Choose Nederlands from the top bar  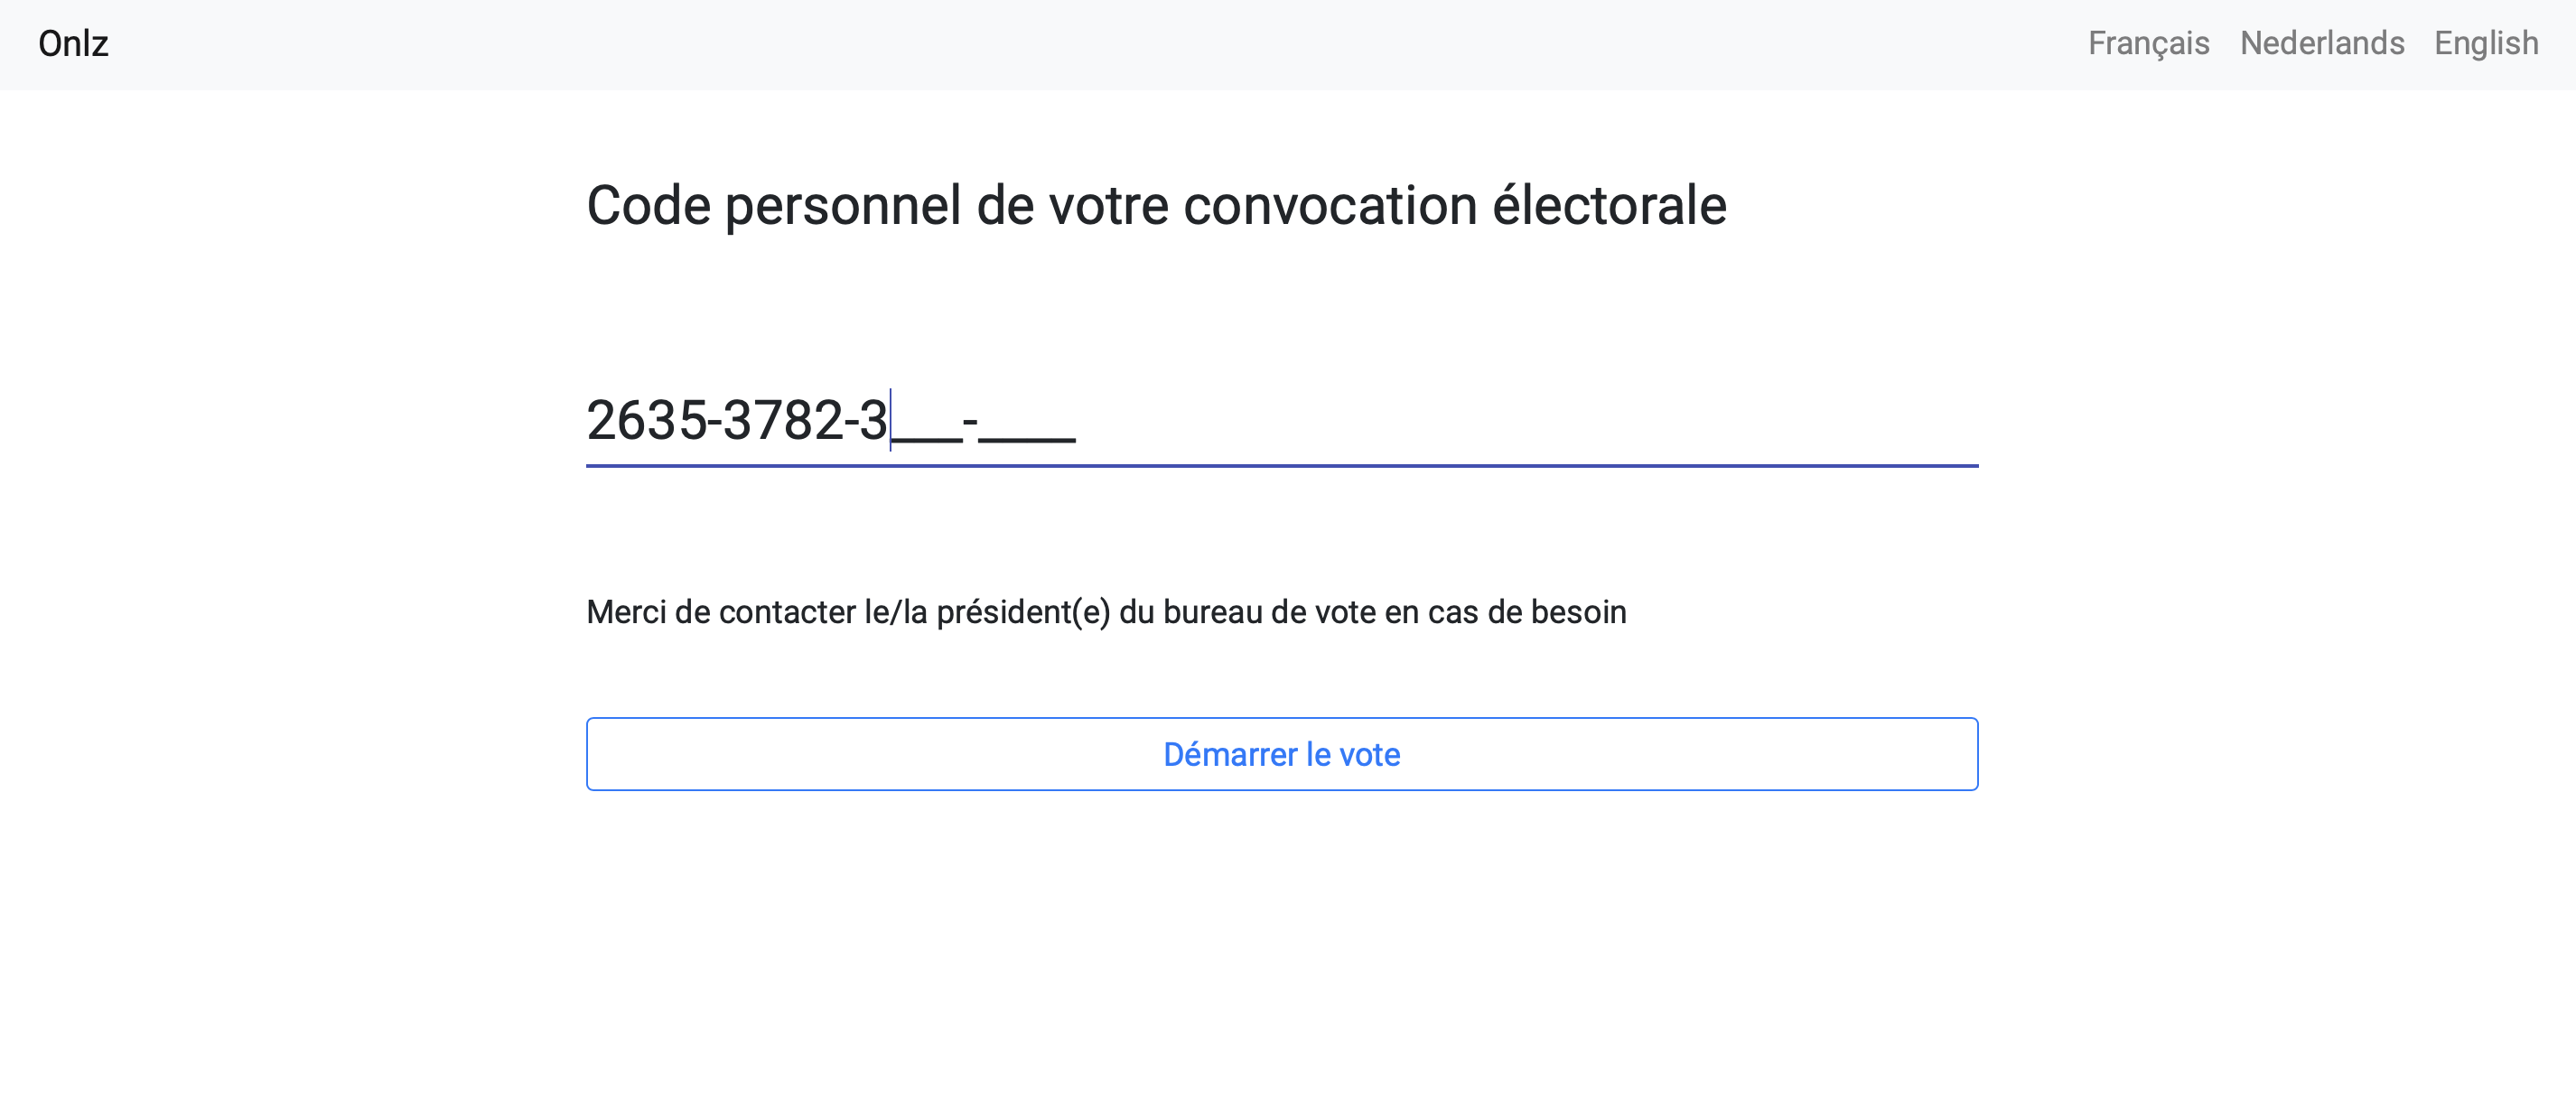pyautogui.click(x=2321, y=44)
